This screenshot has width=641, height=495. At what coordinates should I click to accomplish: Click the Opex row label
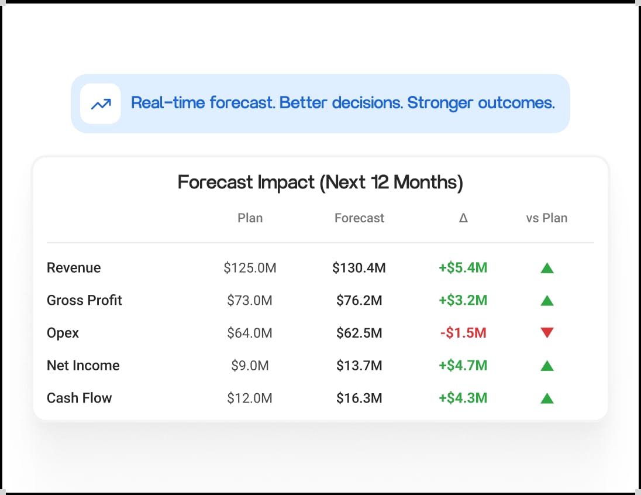63,333
